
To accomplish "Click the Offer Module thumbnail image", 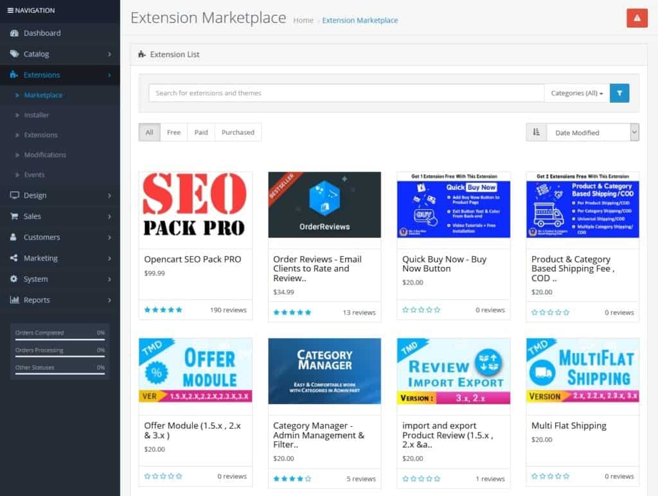I will 195,371.
